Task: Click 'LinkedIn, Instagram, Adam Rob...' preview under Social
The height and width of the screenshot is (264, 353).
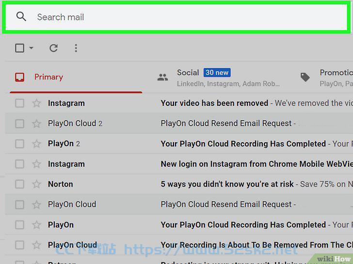Action: coord(228,84)
